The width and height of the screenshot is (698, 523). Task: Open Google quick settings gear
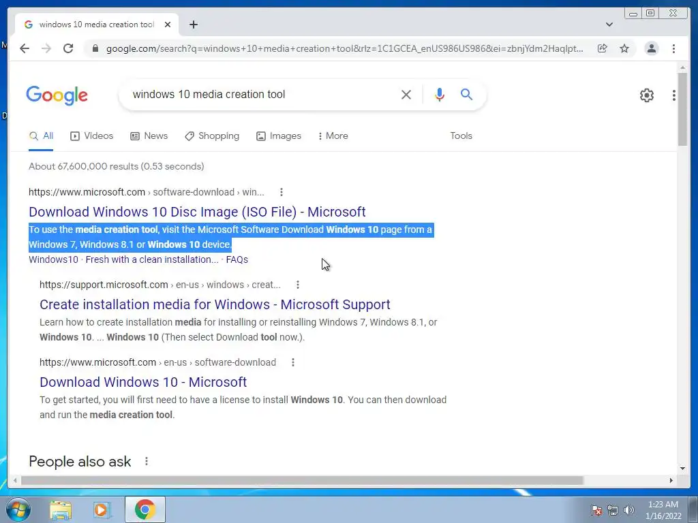click(x=647, y=95)
